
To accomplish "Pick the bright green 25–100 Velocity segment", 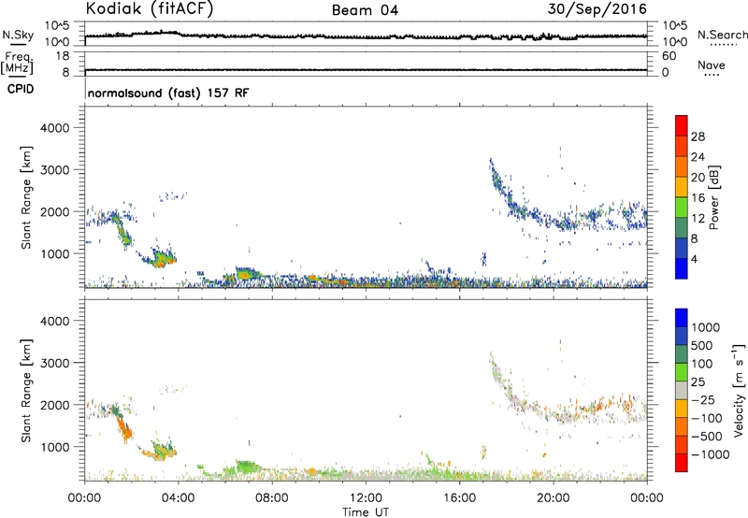I will [682, 372].
